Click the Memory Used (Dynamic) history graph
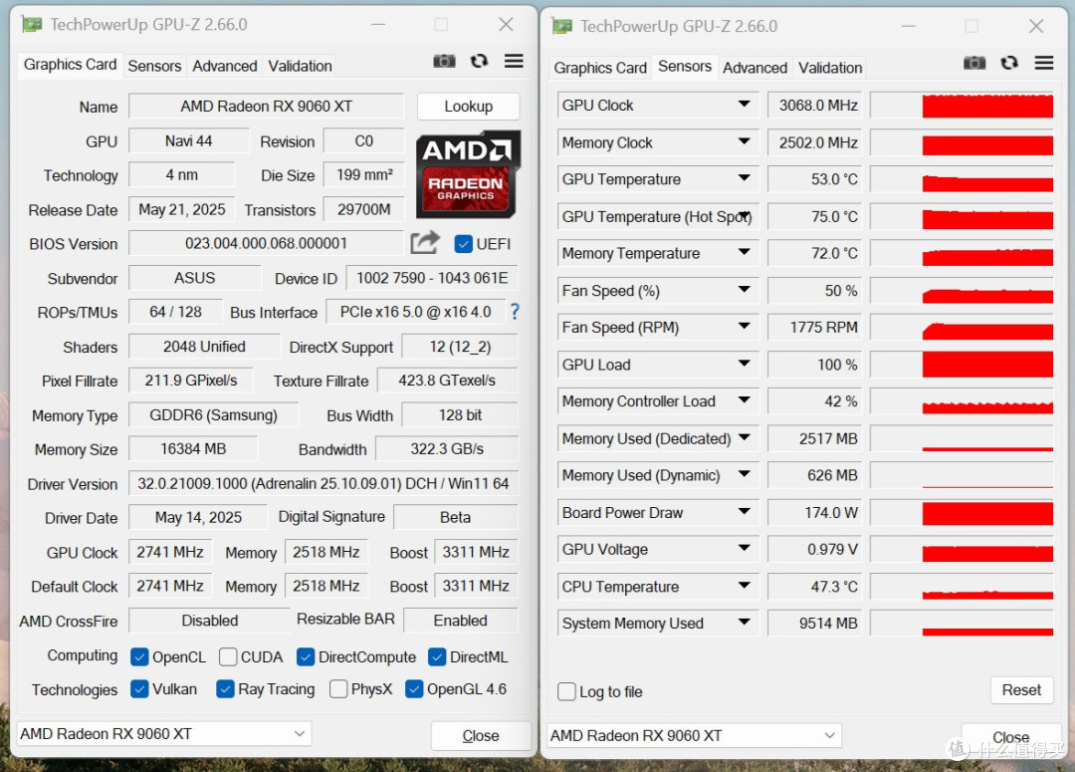1075x772 pixels. [x=962, y=475]
